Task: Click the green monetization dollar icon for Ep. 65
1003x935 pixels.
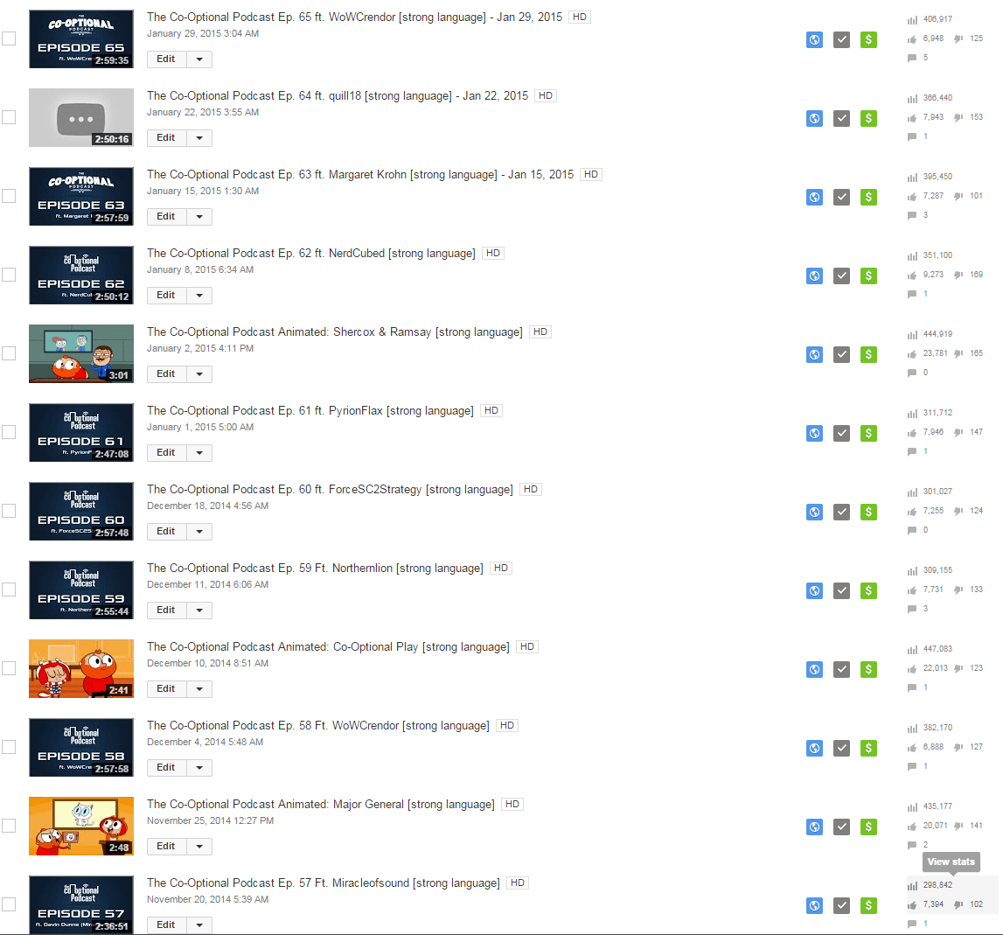Action: coord(868,39)
